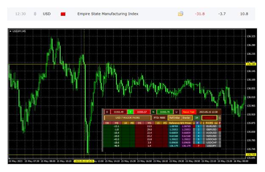265x172 pixels.
Task: Click the Earlier button
Action: coord(186,118)
